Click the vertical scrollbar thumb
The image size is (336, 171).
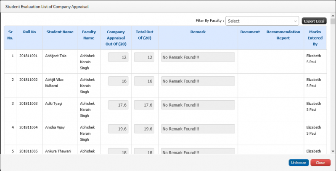[x=333, y=21]
